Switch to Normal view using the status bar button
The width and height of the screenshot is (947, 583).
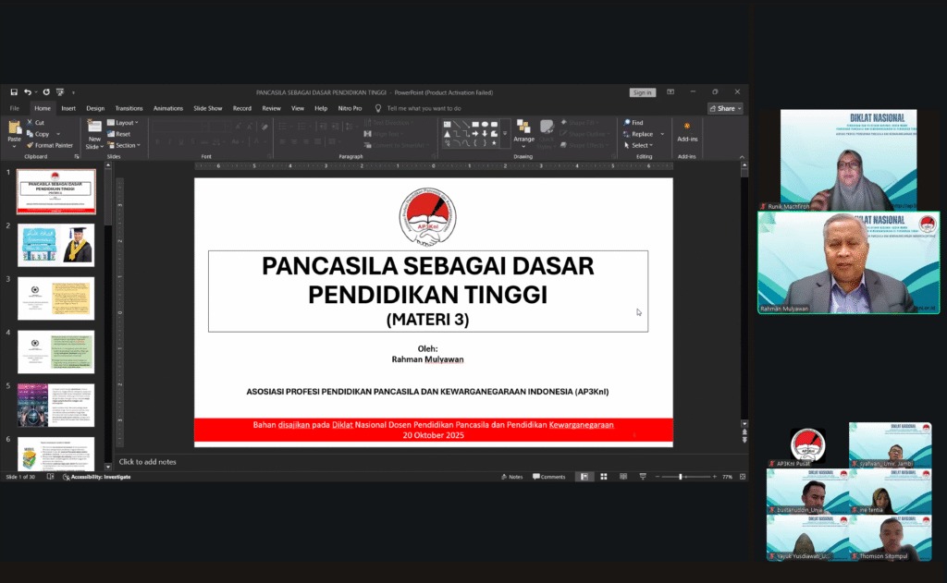pyautogui.click(x=584, y=477)
